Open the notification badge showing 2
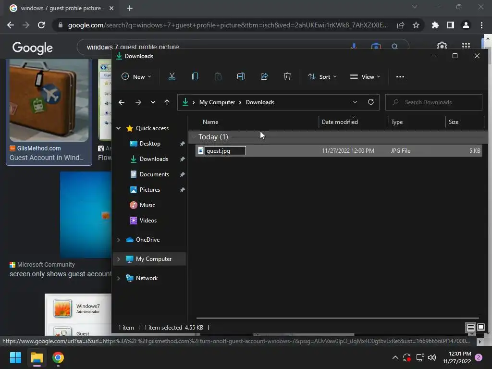 point(479,357)
